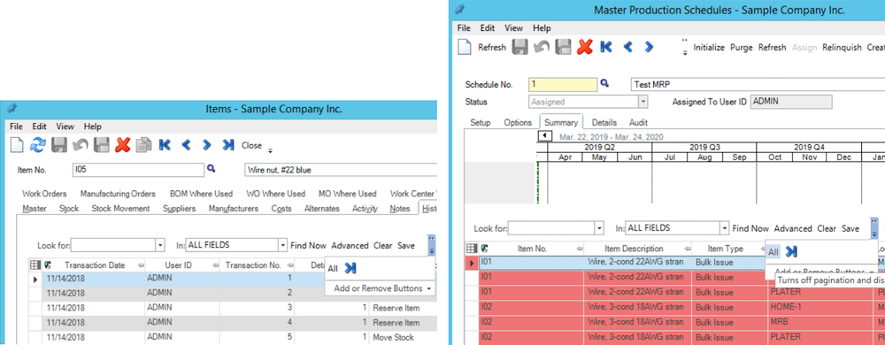Screen dimensions: 885x345
Task: Go to last record in Items toolbar
Action: pyautogui.click(x=228, y=145)
